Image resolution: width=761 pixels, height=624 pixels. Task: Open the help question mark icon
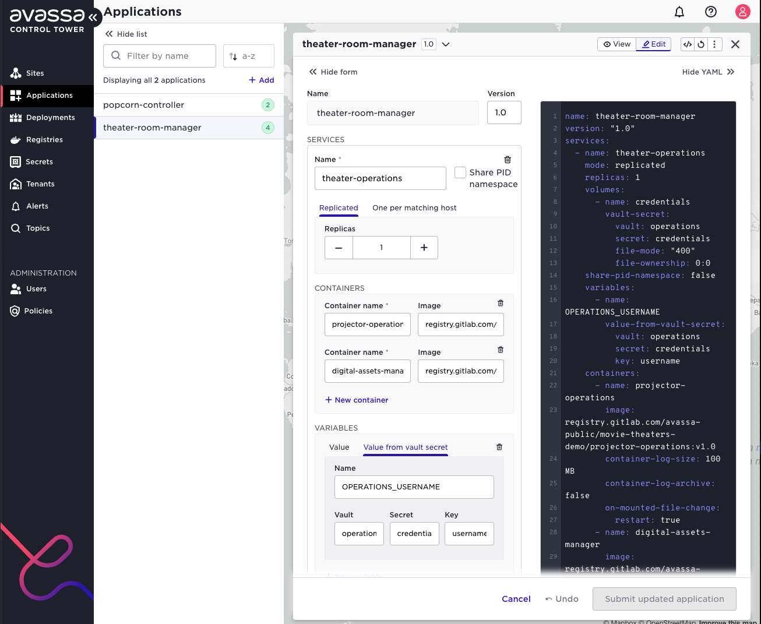pos(711,12)
